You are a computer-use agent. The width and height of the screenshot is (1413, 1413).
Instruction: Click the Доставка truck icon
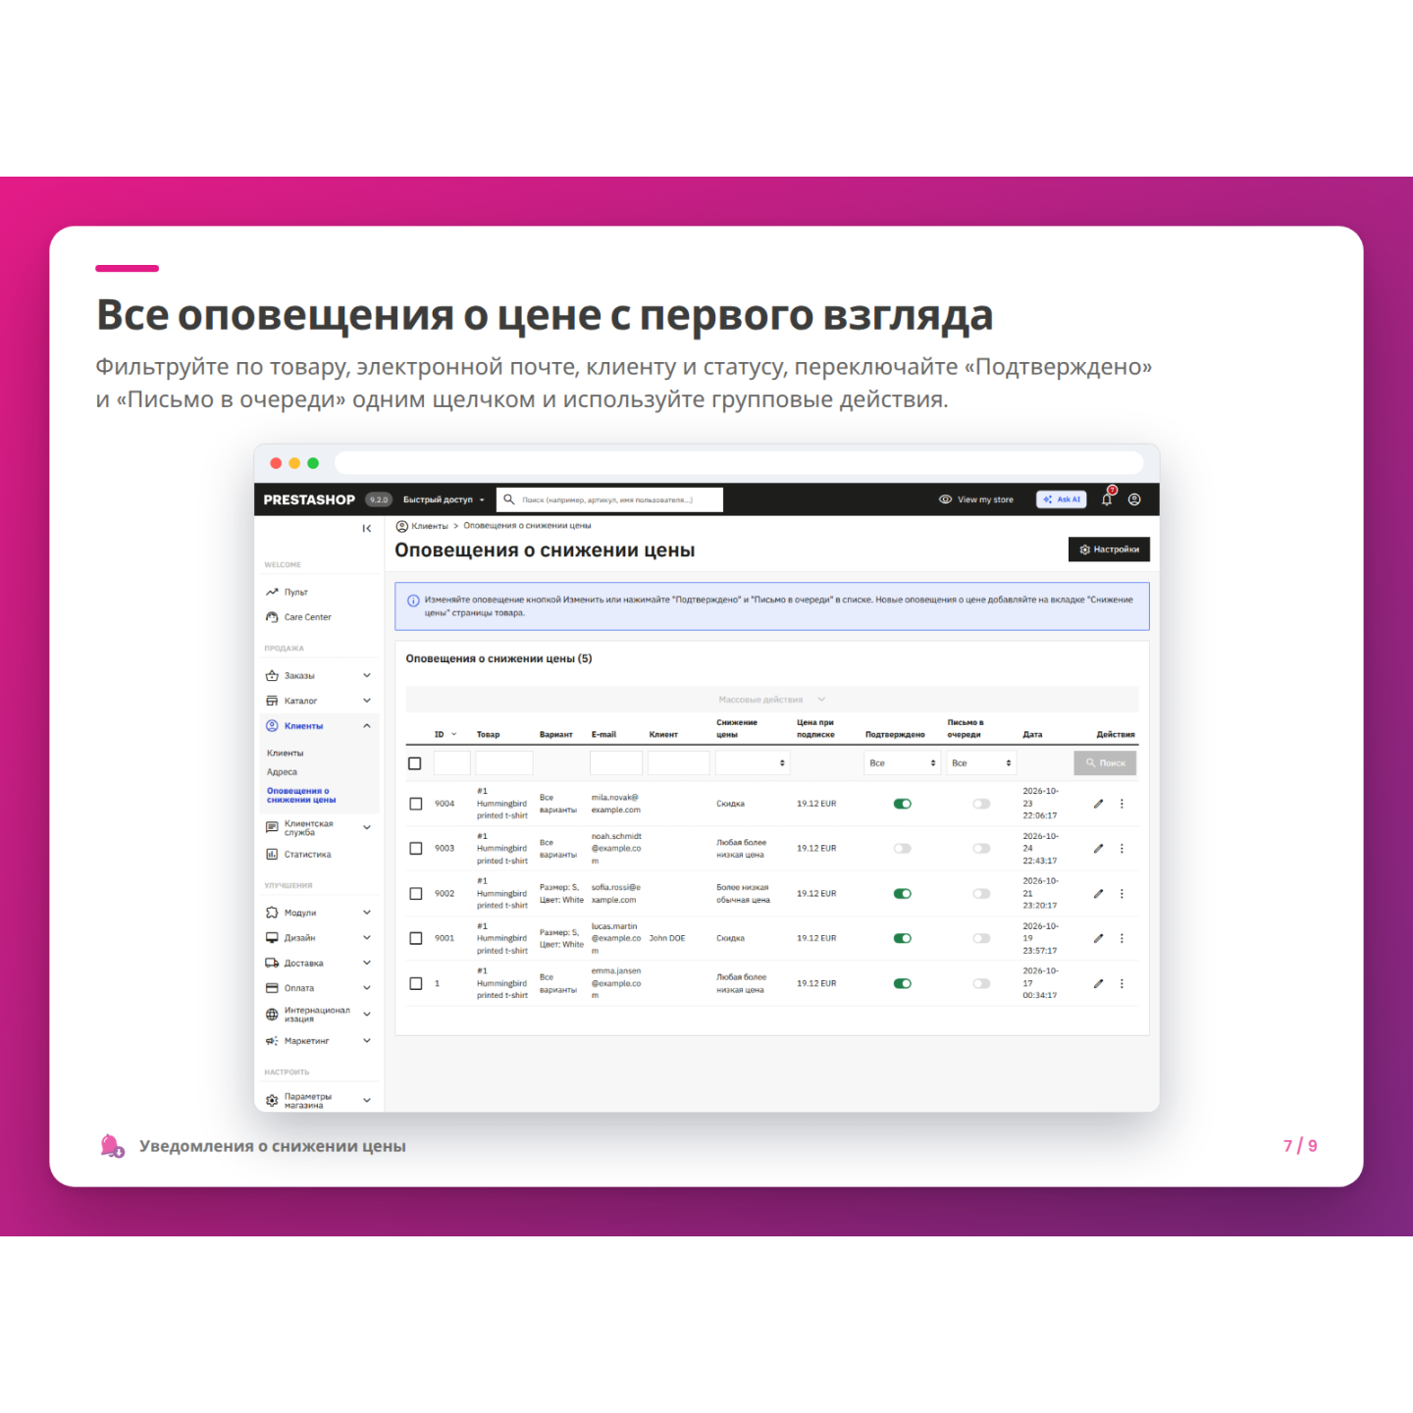(x=272, y=963)
